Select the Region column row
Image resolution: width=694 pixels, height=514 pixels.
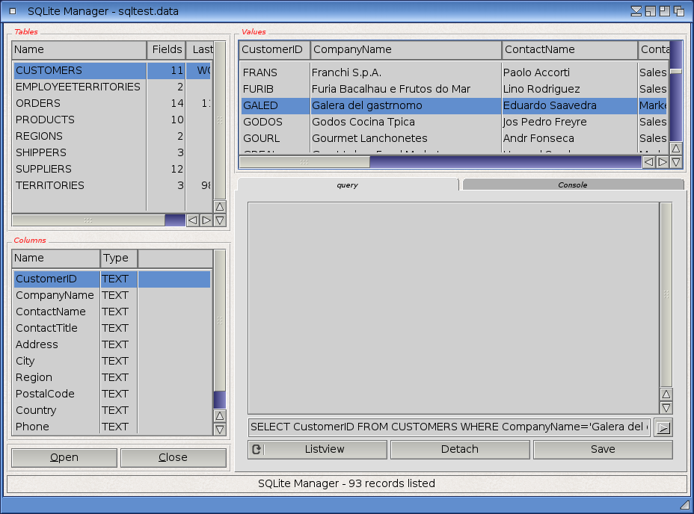pos(111,377)
